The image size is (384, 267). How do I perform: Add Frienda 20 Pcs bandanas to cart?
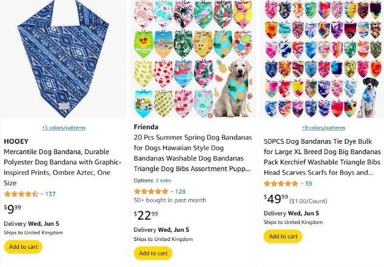153,253
